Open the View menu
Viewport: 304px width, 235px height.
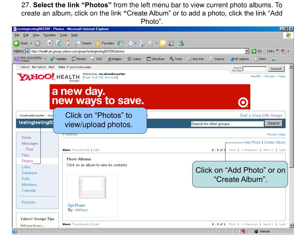[36, 35]
